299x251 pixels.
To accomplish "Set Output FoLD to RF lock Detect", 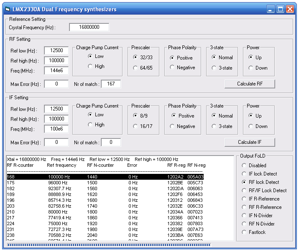I will coord(261,182).
